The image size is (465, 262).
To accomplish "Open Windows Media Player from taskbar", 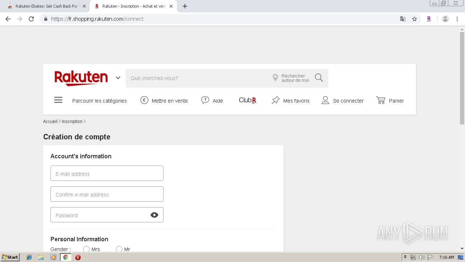I will click(x=53, y=257).
